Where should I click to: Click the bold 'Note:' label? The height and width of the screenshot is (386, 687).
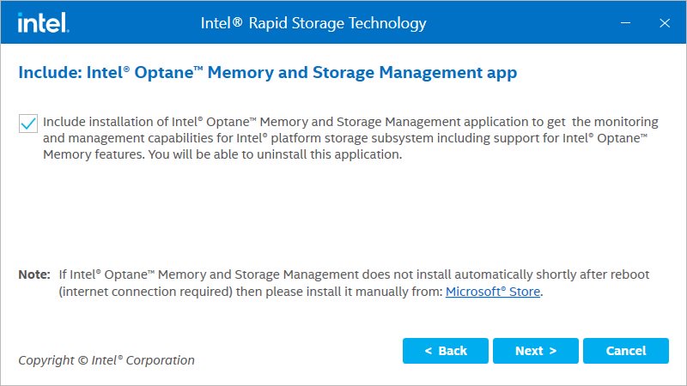point(34,274)
